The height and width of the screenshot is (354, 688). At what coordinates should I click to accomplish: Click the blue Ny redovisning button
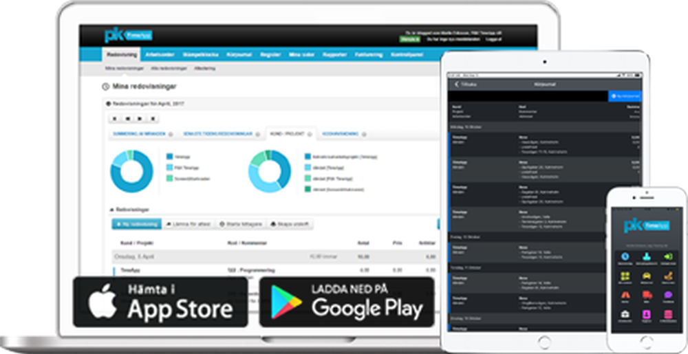point(136,224)
